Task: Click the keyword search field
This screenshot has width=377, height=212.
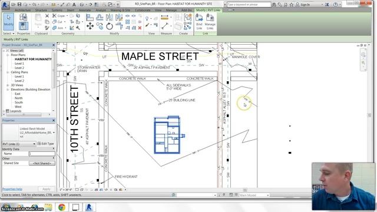Action: click(x=249, y=5)
